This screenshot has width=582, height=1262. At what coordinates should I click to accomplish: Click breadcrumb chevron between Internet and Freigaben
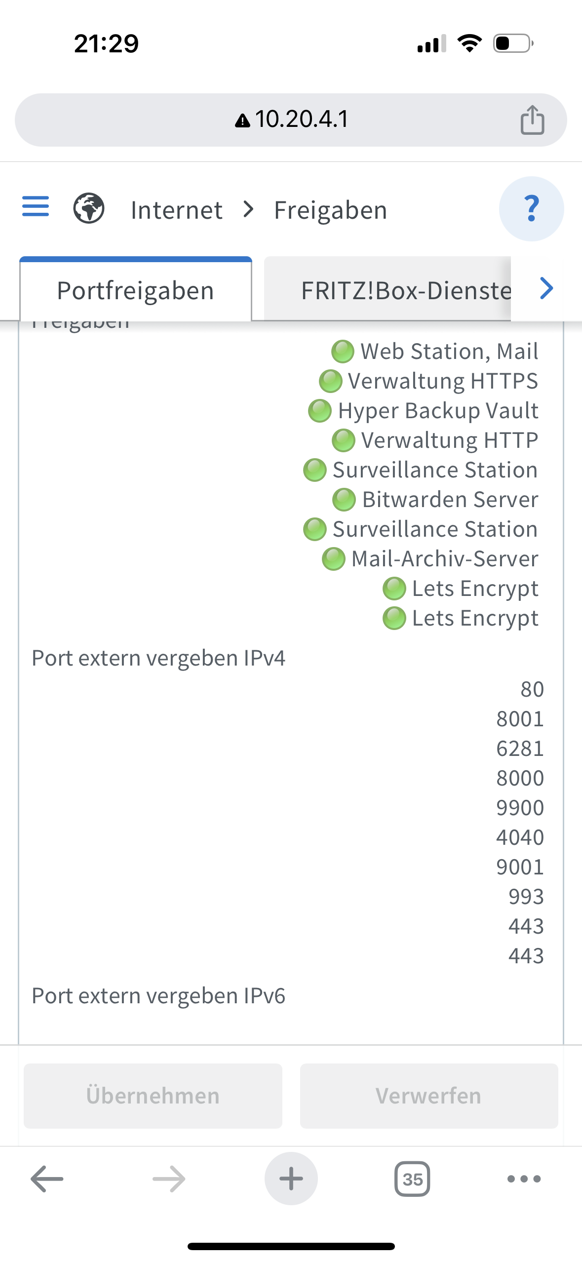pyautogui.click(x=249, y=209)
